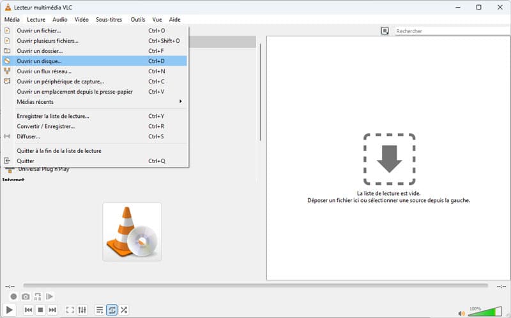Click the Rechercher search field
511x318 pixels.
[x=447, y=31]
